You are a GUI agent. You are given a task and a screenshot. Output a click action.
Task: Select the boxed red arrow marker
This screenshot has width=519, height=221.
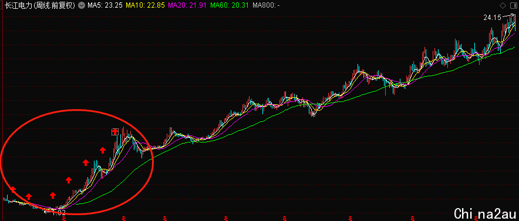115,132
